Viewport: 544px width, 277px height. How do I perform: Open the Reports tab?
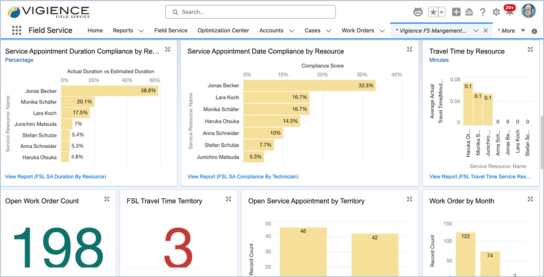pyautogui.click(x=123, y=31)
